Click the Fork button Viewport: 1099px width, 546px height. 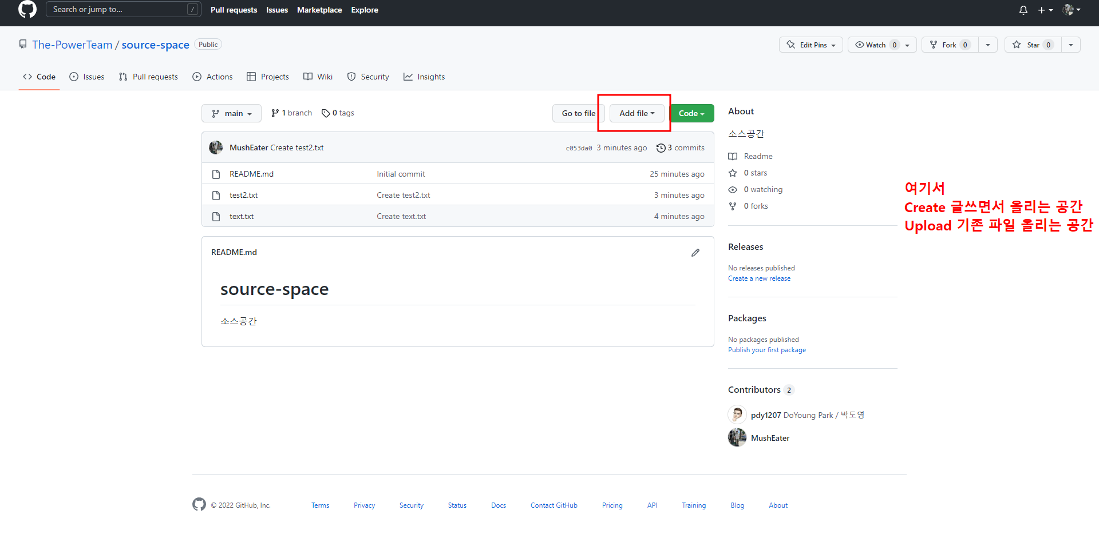click(x=949, y=45)
